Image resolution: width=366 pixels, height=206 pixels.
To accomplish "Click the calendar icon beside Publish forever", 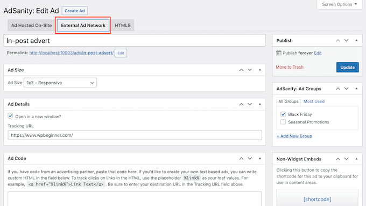I will [x=279, y=53].
